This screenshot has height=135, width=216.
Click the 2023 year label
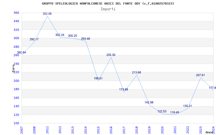(x=201, y=130)
